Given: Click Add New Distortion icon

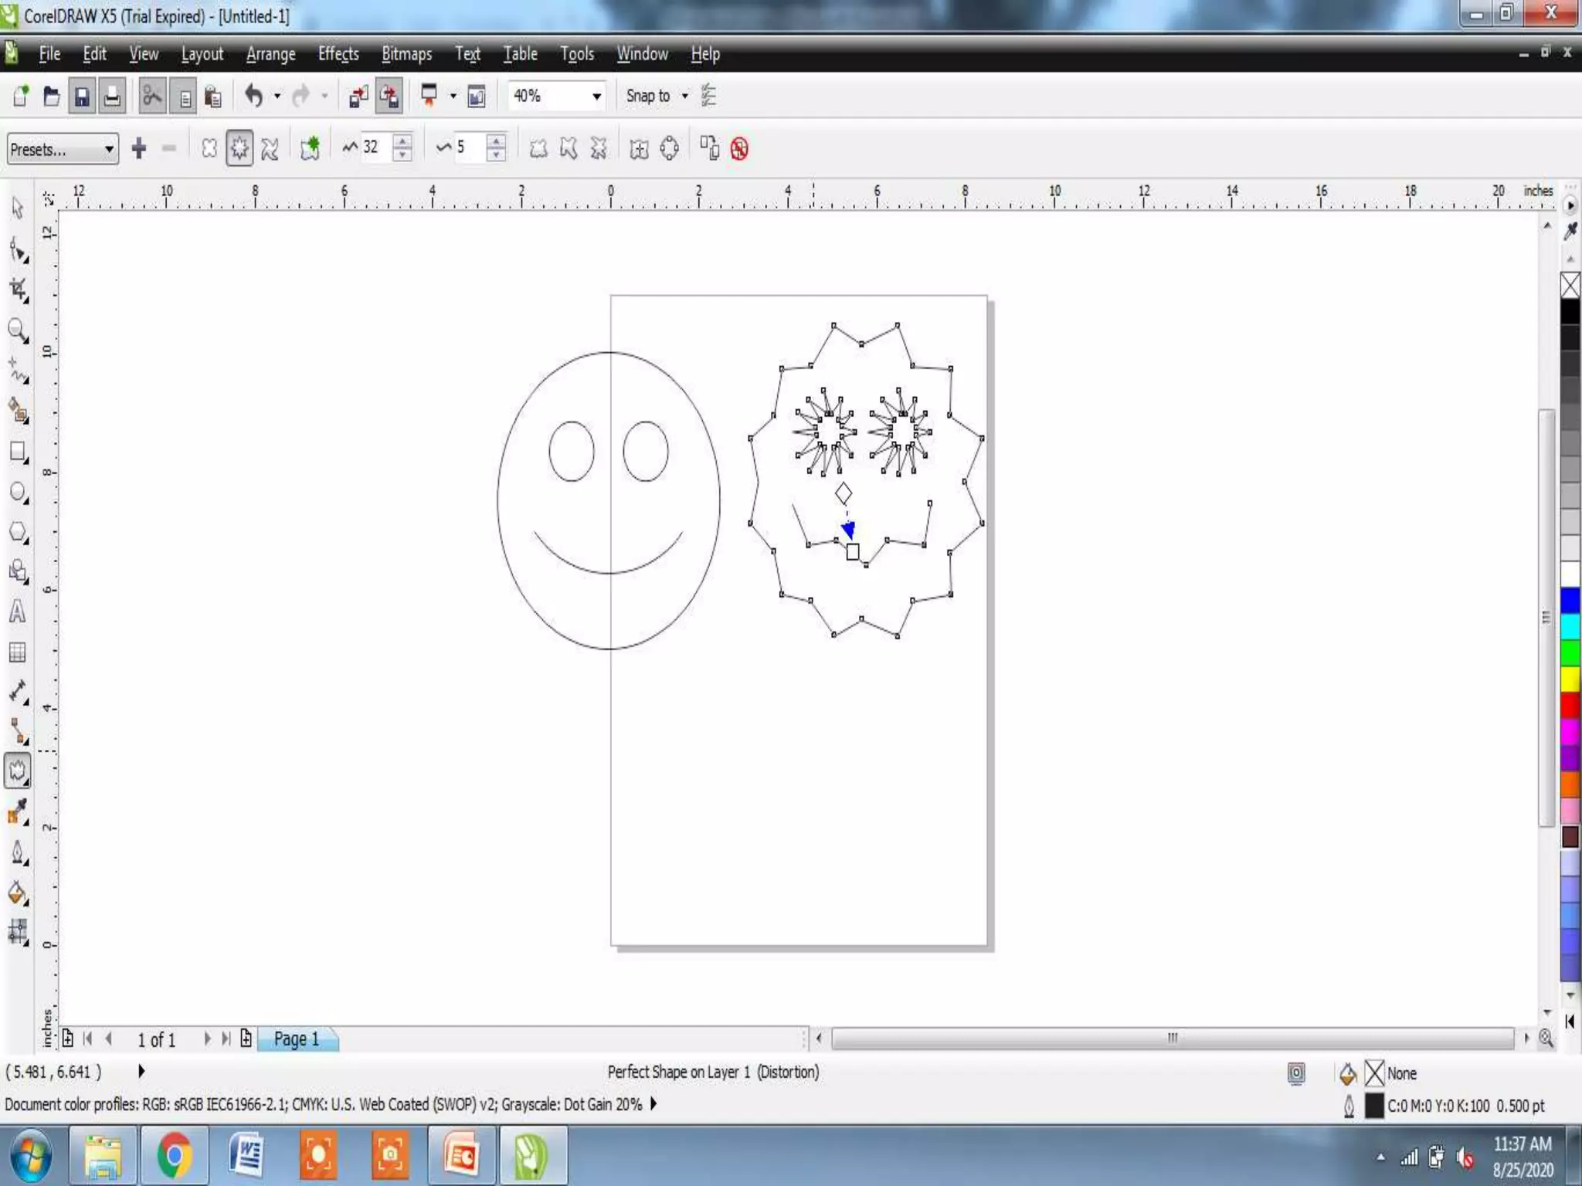Looking at the screenshot, I should tap(310, 148).
